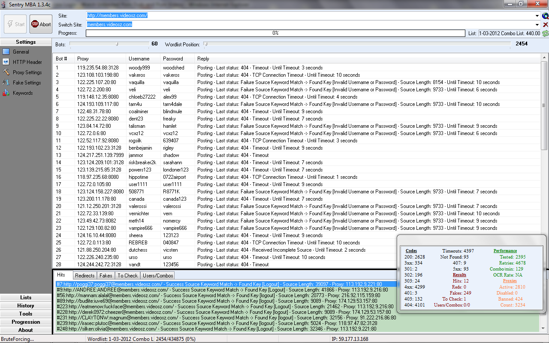Open the History sidebar section

click(26, 306)
